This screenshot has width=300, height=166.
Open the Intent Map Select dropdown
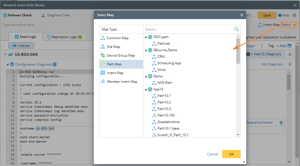288,25
